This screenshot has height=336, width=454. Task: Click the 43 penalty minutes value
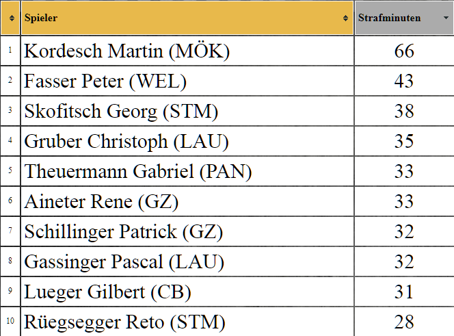[404, 81]
